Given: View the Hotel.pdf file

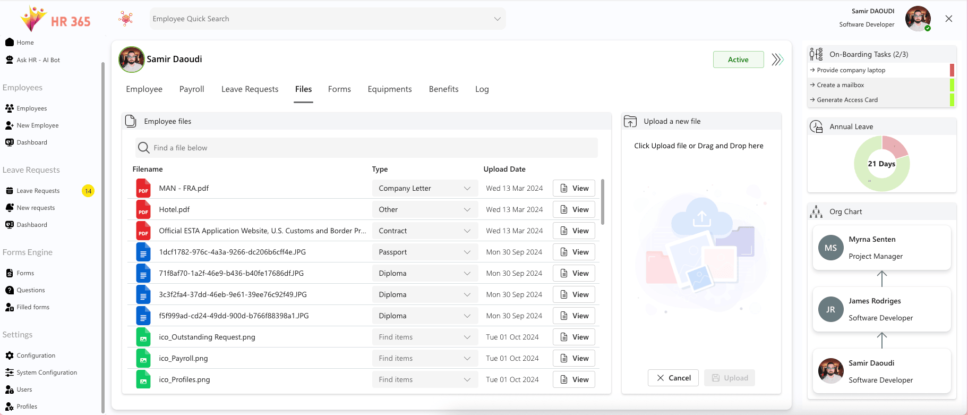Looking at the screenshot, I should pos(574,210).
